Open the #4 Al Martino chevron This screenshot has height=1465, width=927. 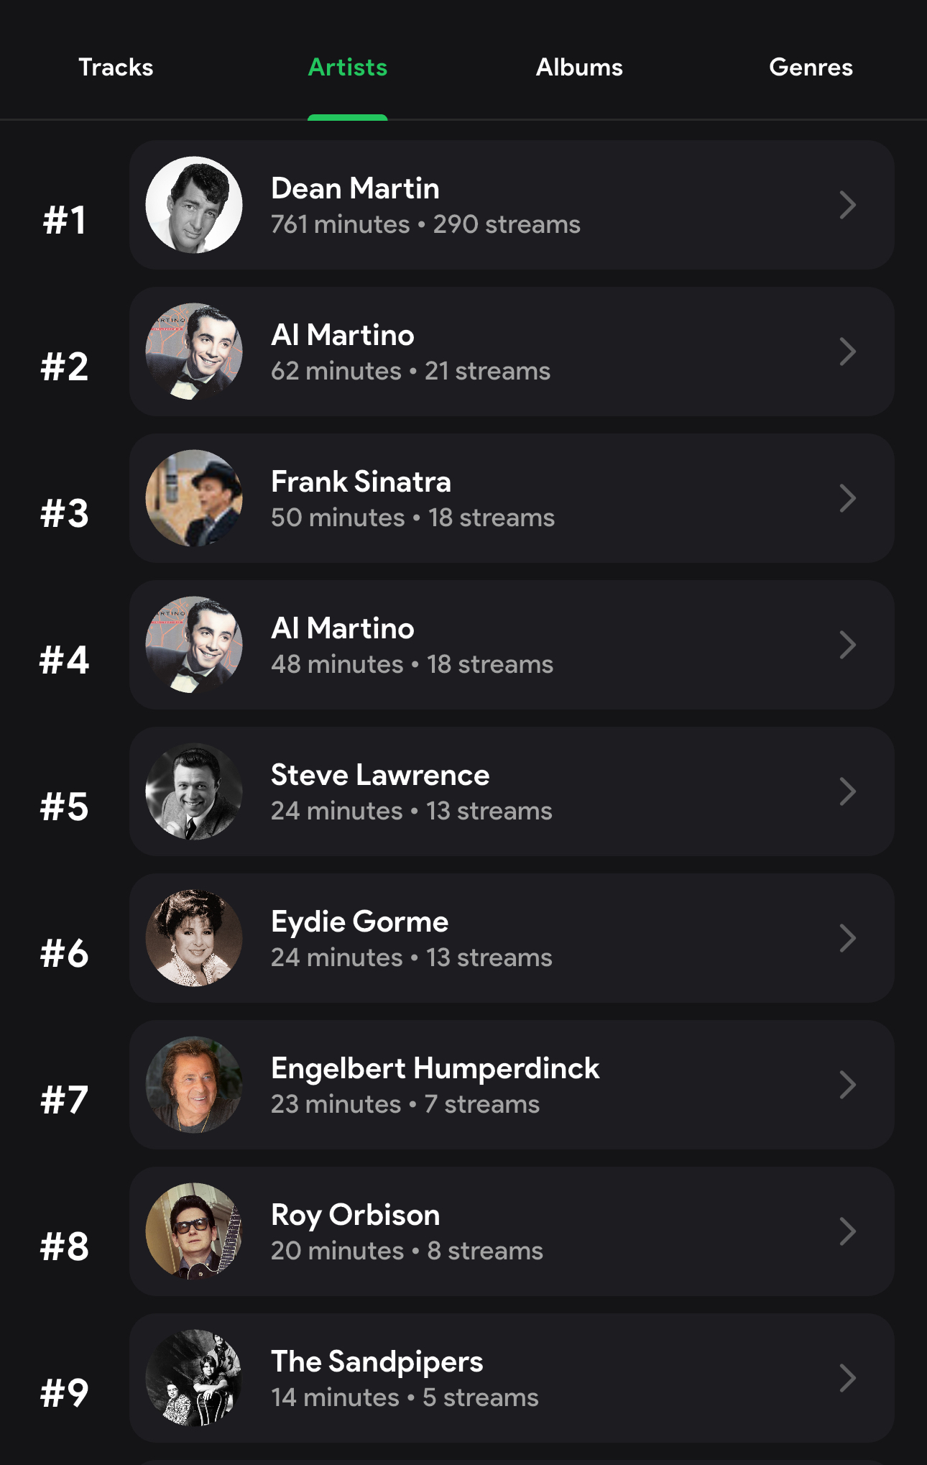pyautogui.click(x=848, y=645)
